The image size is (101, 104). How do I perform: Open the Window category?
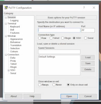12,36
